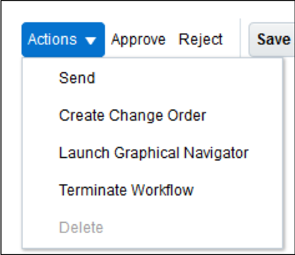Click the blue Actions label

point(52,40)
